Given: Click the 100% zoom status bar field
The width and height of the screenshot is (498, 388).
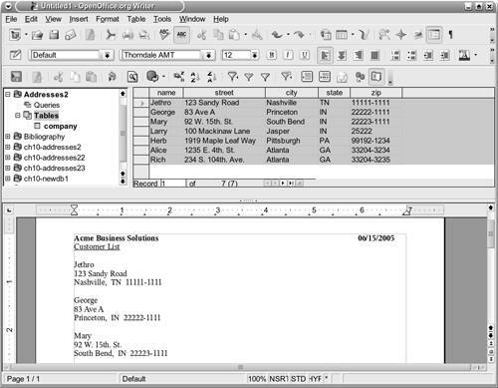Looking at the screenshot, I should click(x=257, y=379).
